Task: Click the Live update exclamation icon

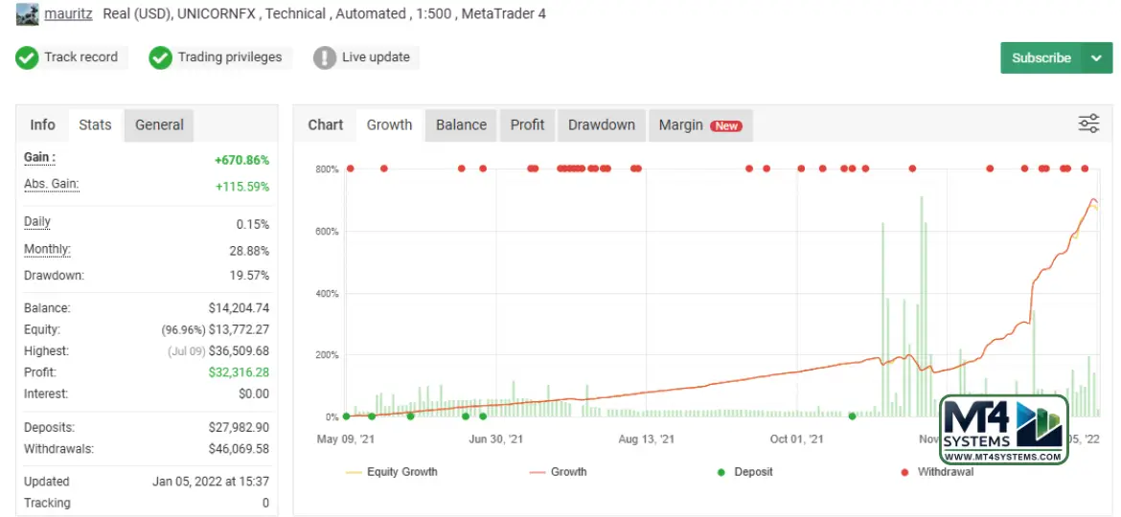Action: [x=325, y=57]
